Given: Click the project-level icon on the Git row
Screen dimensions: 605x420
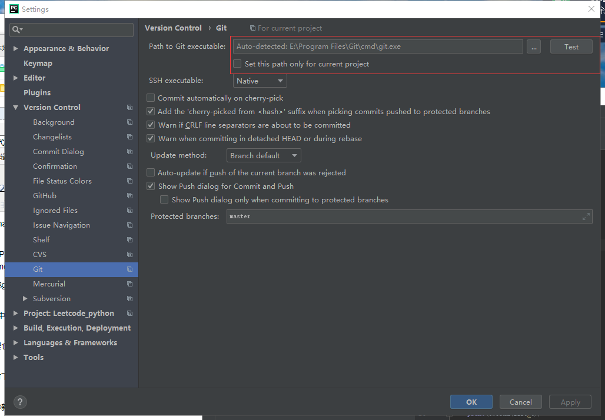Looking at the screenshot, I should click(x=129, y=269).
